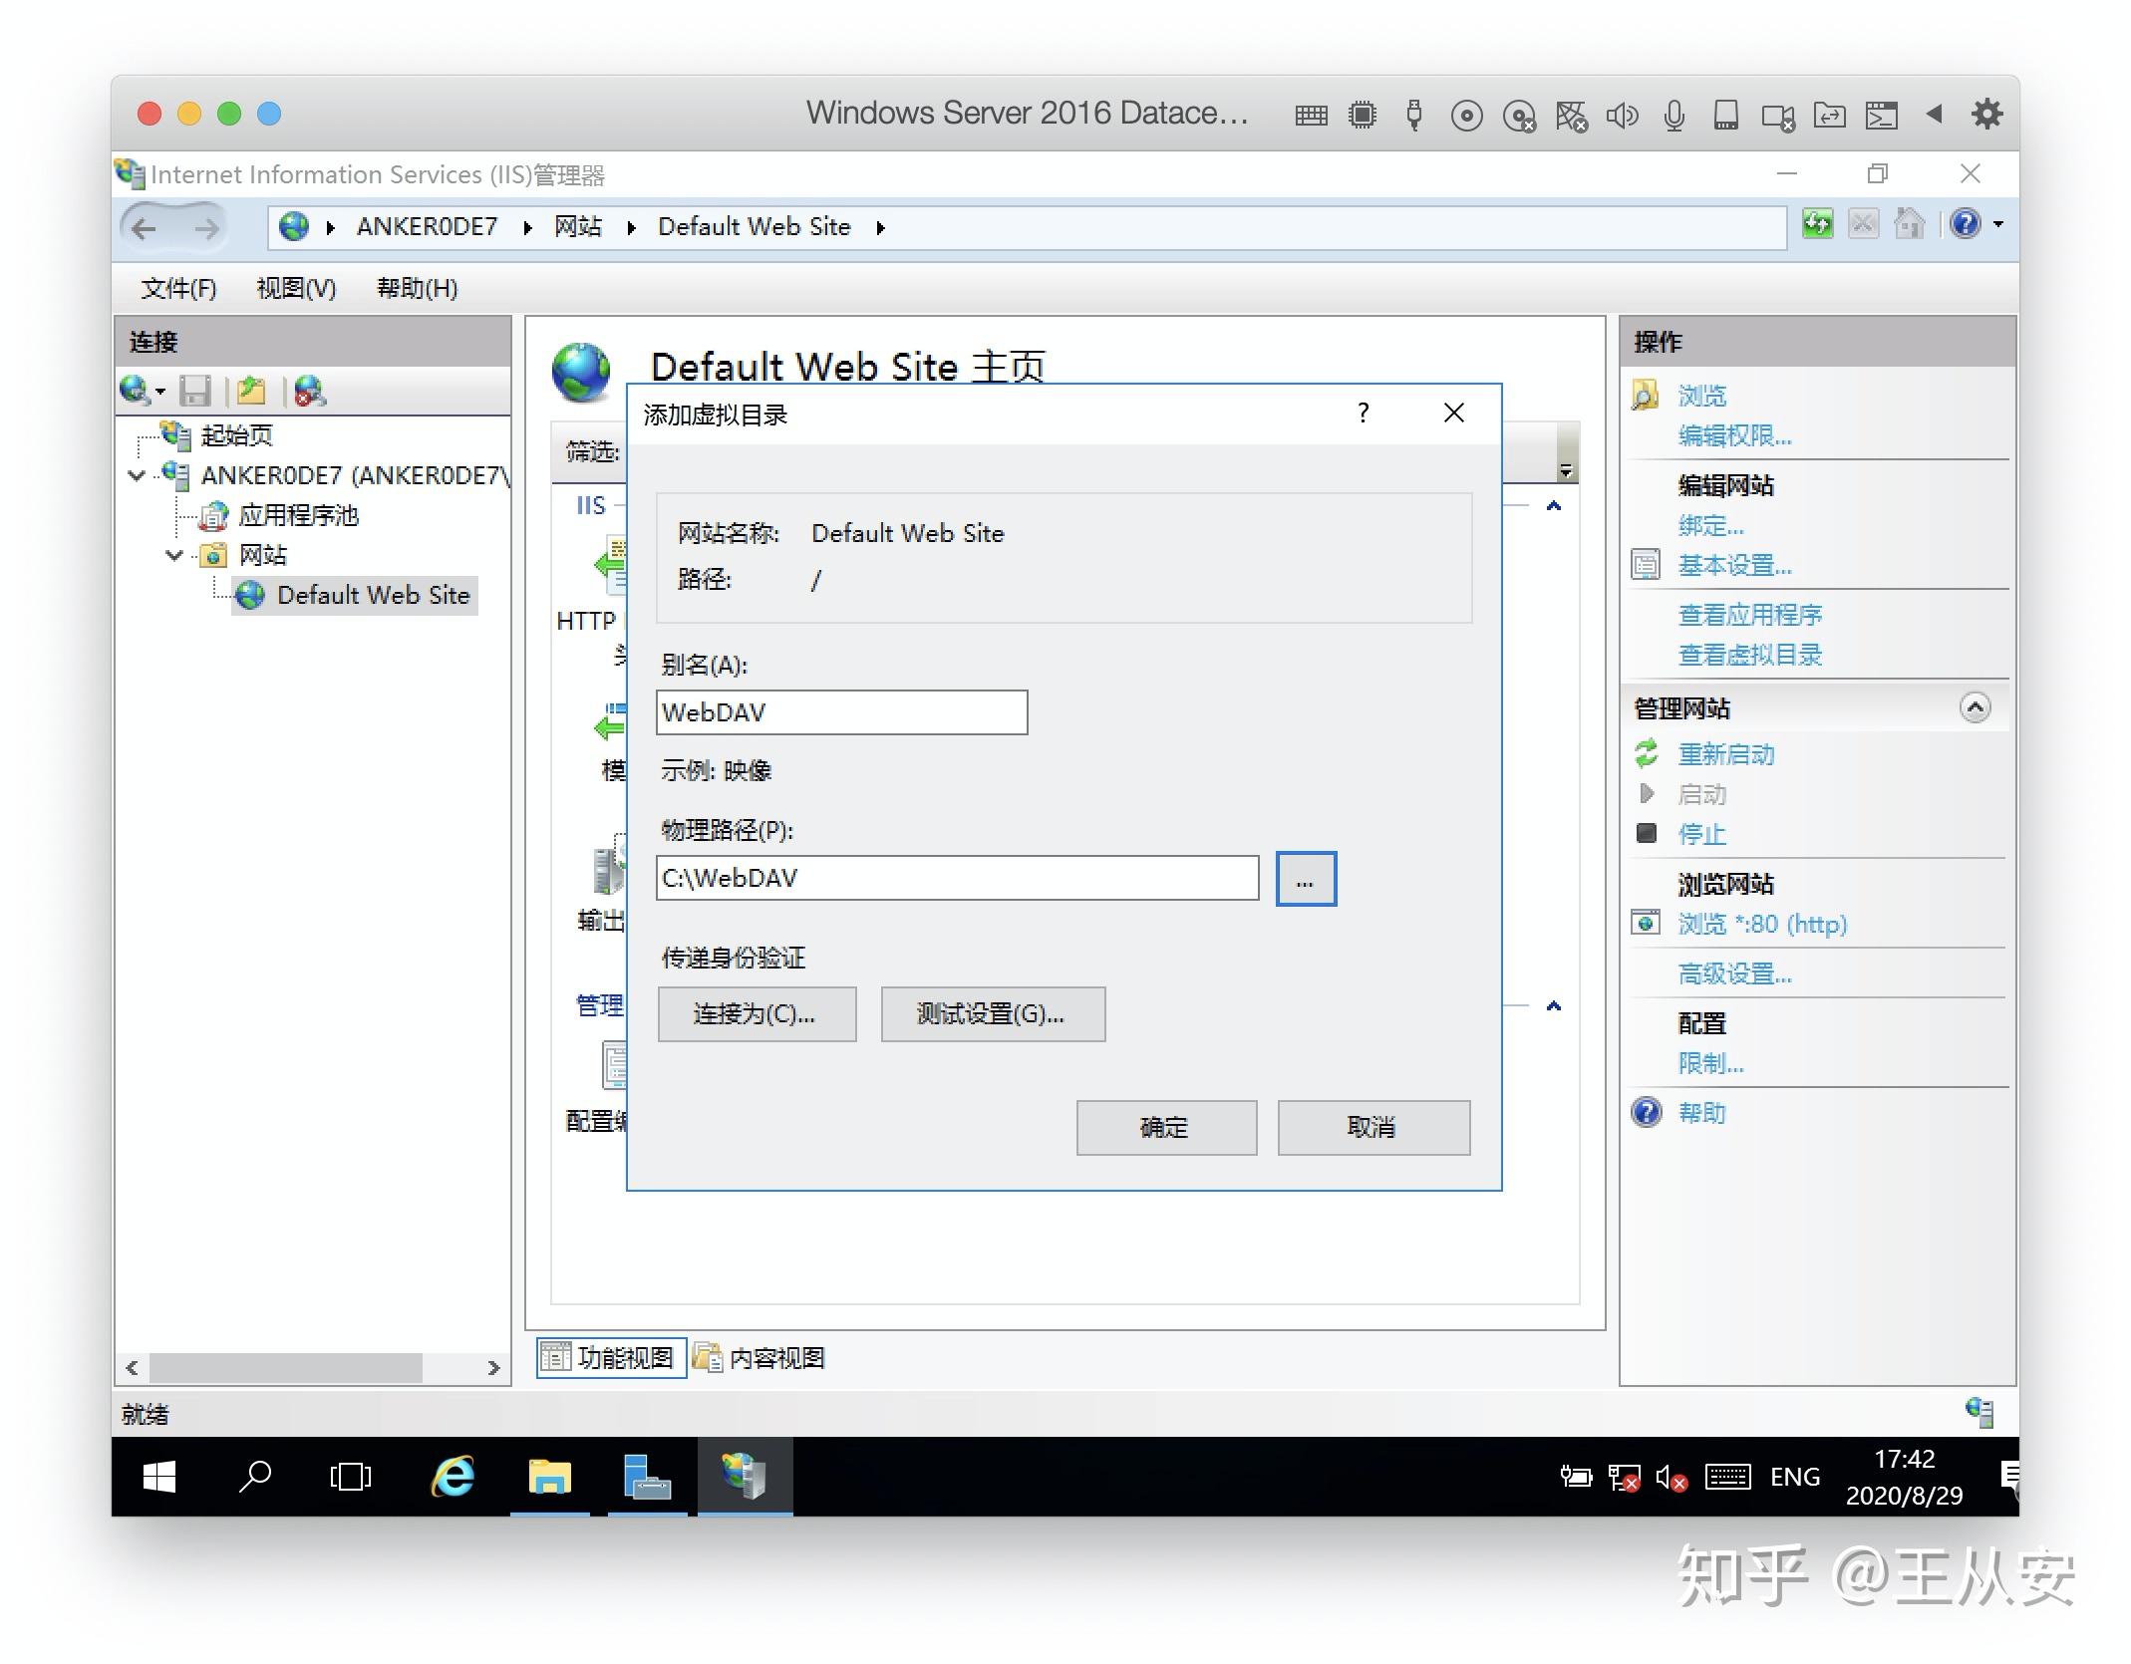Switch to the 内容视图 tab
Viewport: 2131px width, 1664px height.
point(761,1357)
